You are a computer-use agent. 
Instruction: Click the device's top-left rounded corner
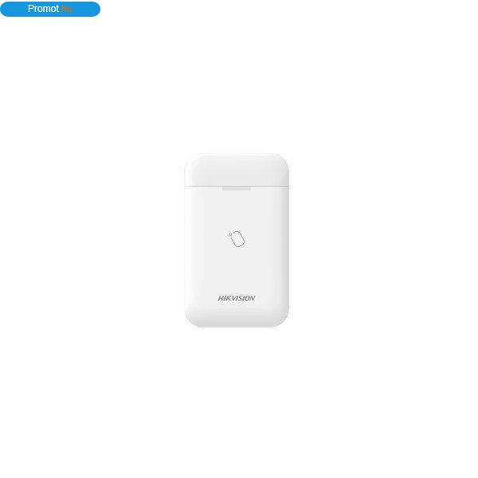(192, 162)
